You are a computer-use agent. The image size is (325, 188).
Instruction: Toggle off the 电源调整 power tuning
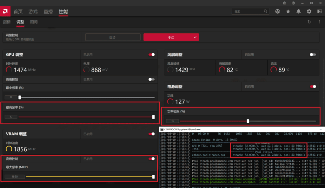(312, 86)
